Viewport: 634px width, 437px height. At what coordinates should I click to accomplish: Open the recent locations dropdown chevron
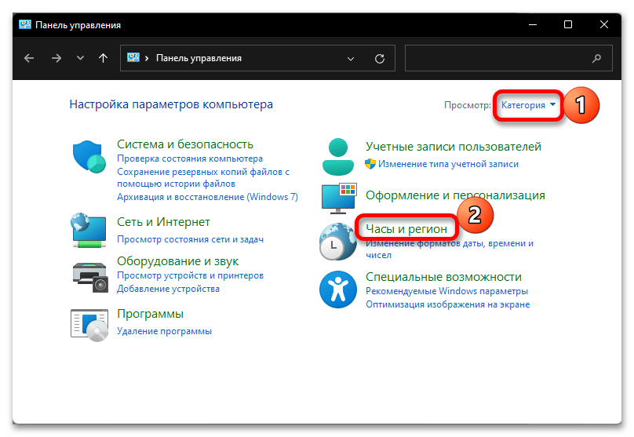81,58
